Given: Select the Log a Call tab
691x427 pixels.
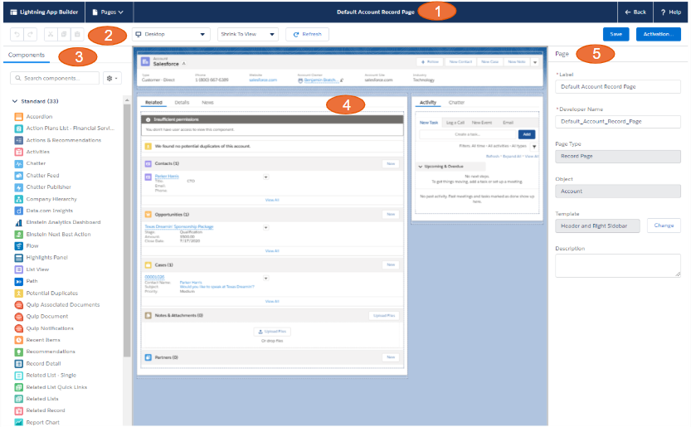Looking at the screenshot, I should 455,123.
